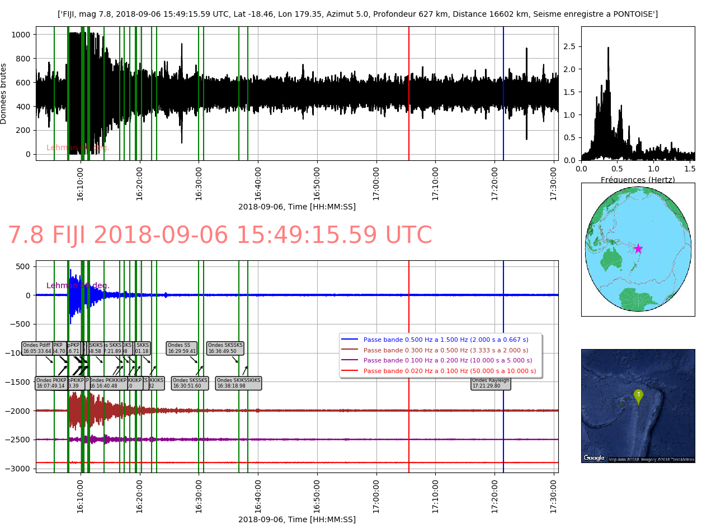The image size is (716, 525).
Task: Select the Ondes SKSSKS 16:36:49.50 label
Action: coord(225,349)
